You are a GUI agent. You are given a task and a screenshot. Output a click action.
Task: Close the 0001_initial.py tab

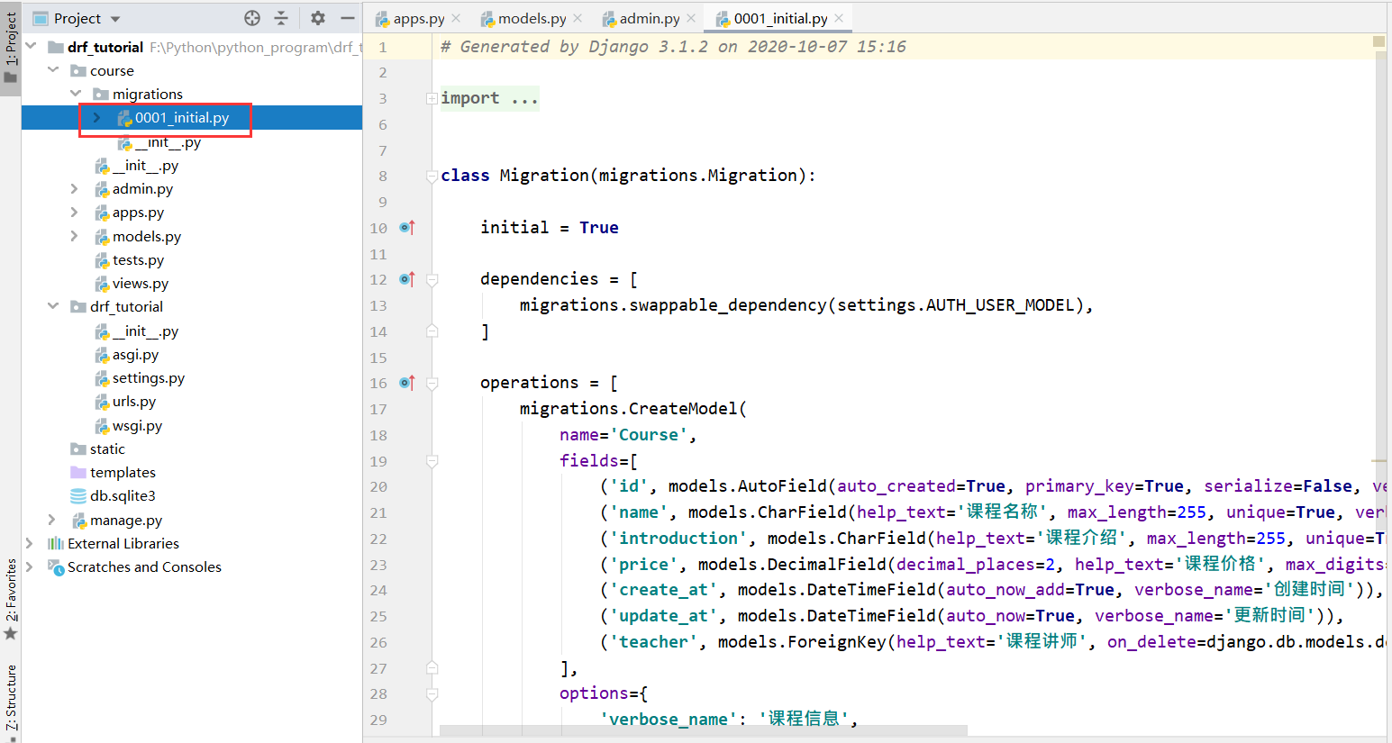(x=839, y=18)
